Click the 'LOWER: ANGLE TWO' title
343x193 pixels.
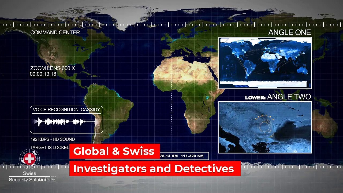[278, 97]
